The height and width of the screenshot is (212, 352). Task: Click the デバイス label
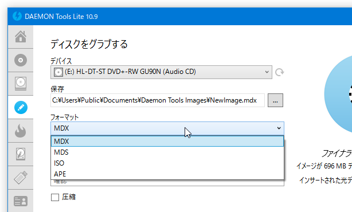tap(61, 61)
